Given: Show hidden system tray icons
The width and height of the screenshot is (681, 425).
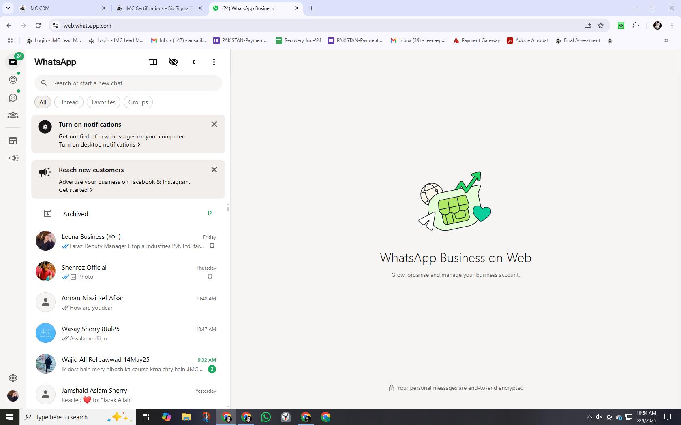Looking at the screenshot, I should 589,417.
